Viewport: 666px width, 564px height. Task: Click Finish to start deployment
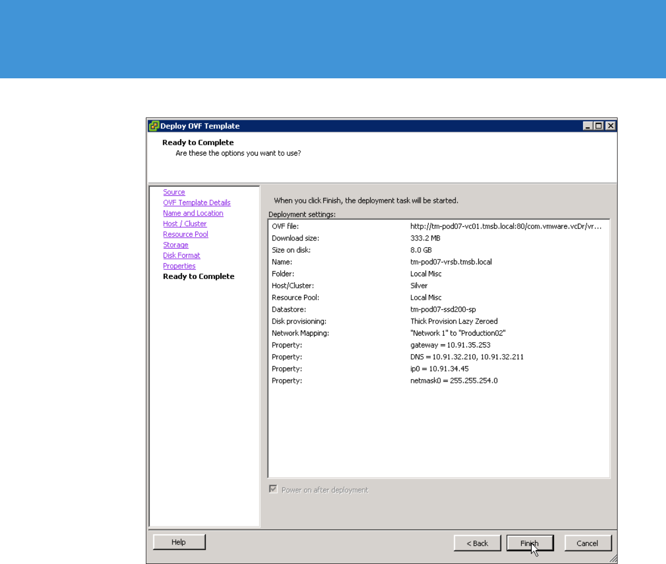(530, 543)
